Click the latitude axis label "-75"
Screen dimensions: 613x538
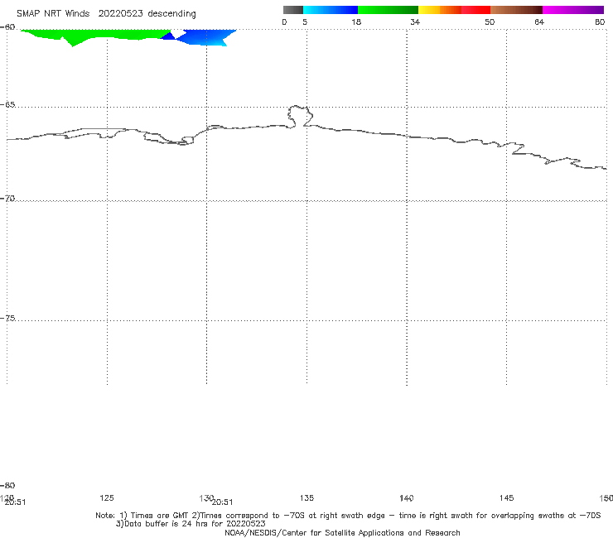click(7, 318)
